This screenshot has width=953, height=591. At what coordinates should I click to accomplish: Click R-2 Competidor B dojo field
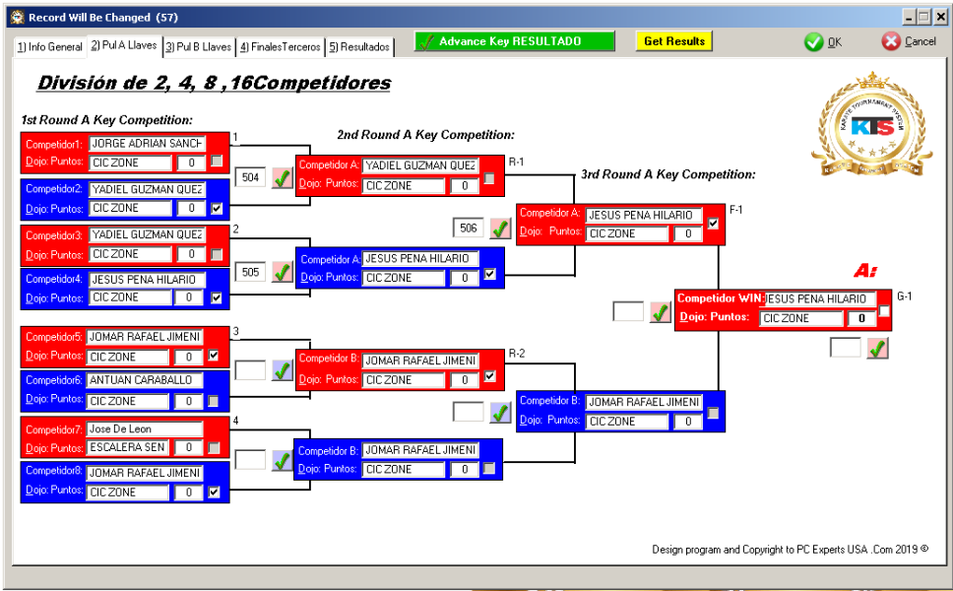[x=405, y=380]
